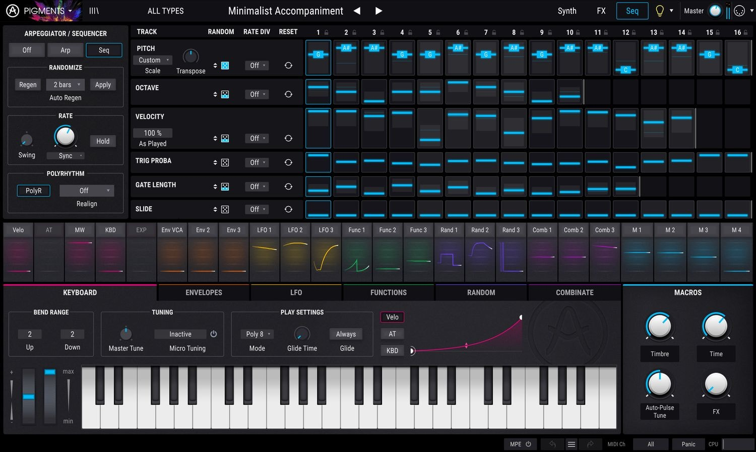
Task: Click the Trig Proba dice randomize icon
Action: tap(225, 162)
